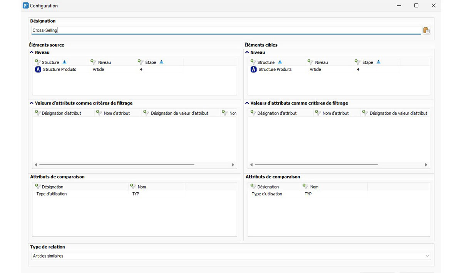
Task: Maximize the Configuration window
Action: [416, 6]
